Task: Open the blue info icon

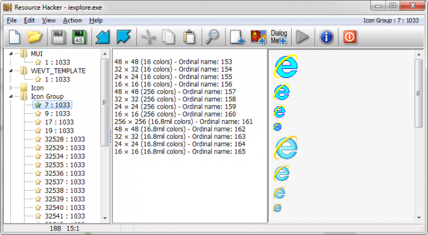Action: click(x=326, y=37)
